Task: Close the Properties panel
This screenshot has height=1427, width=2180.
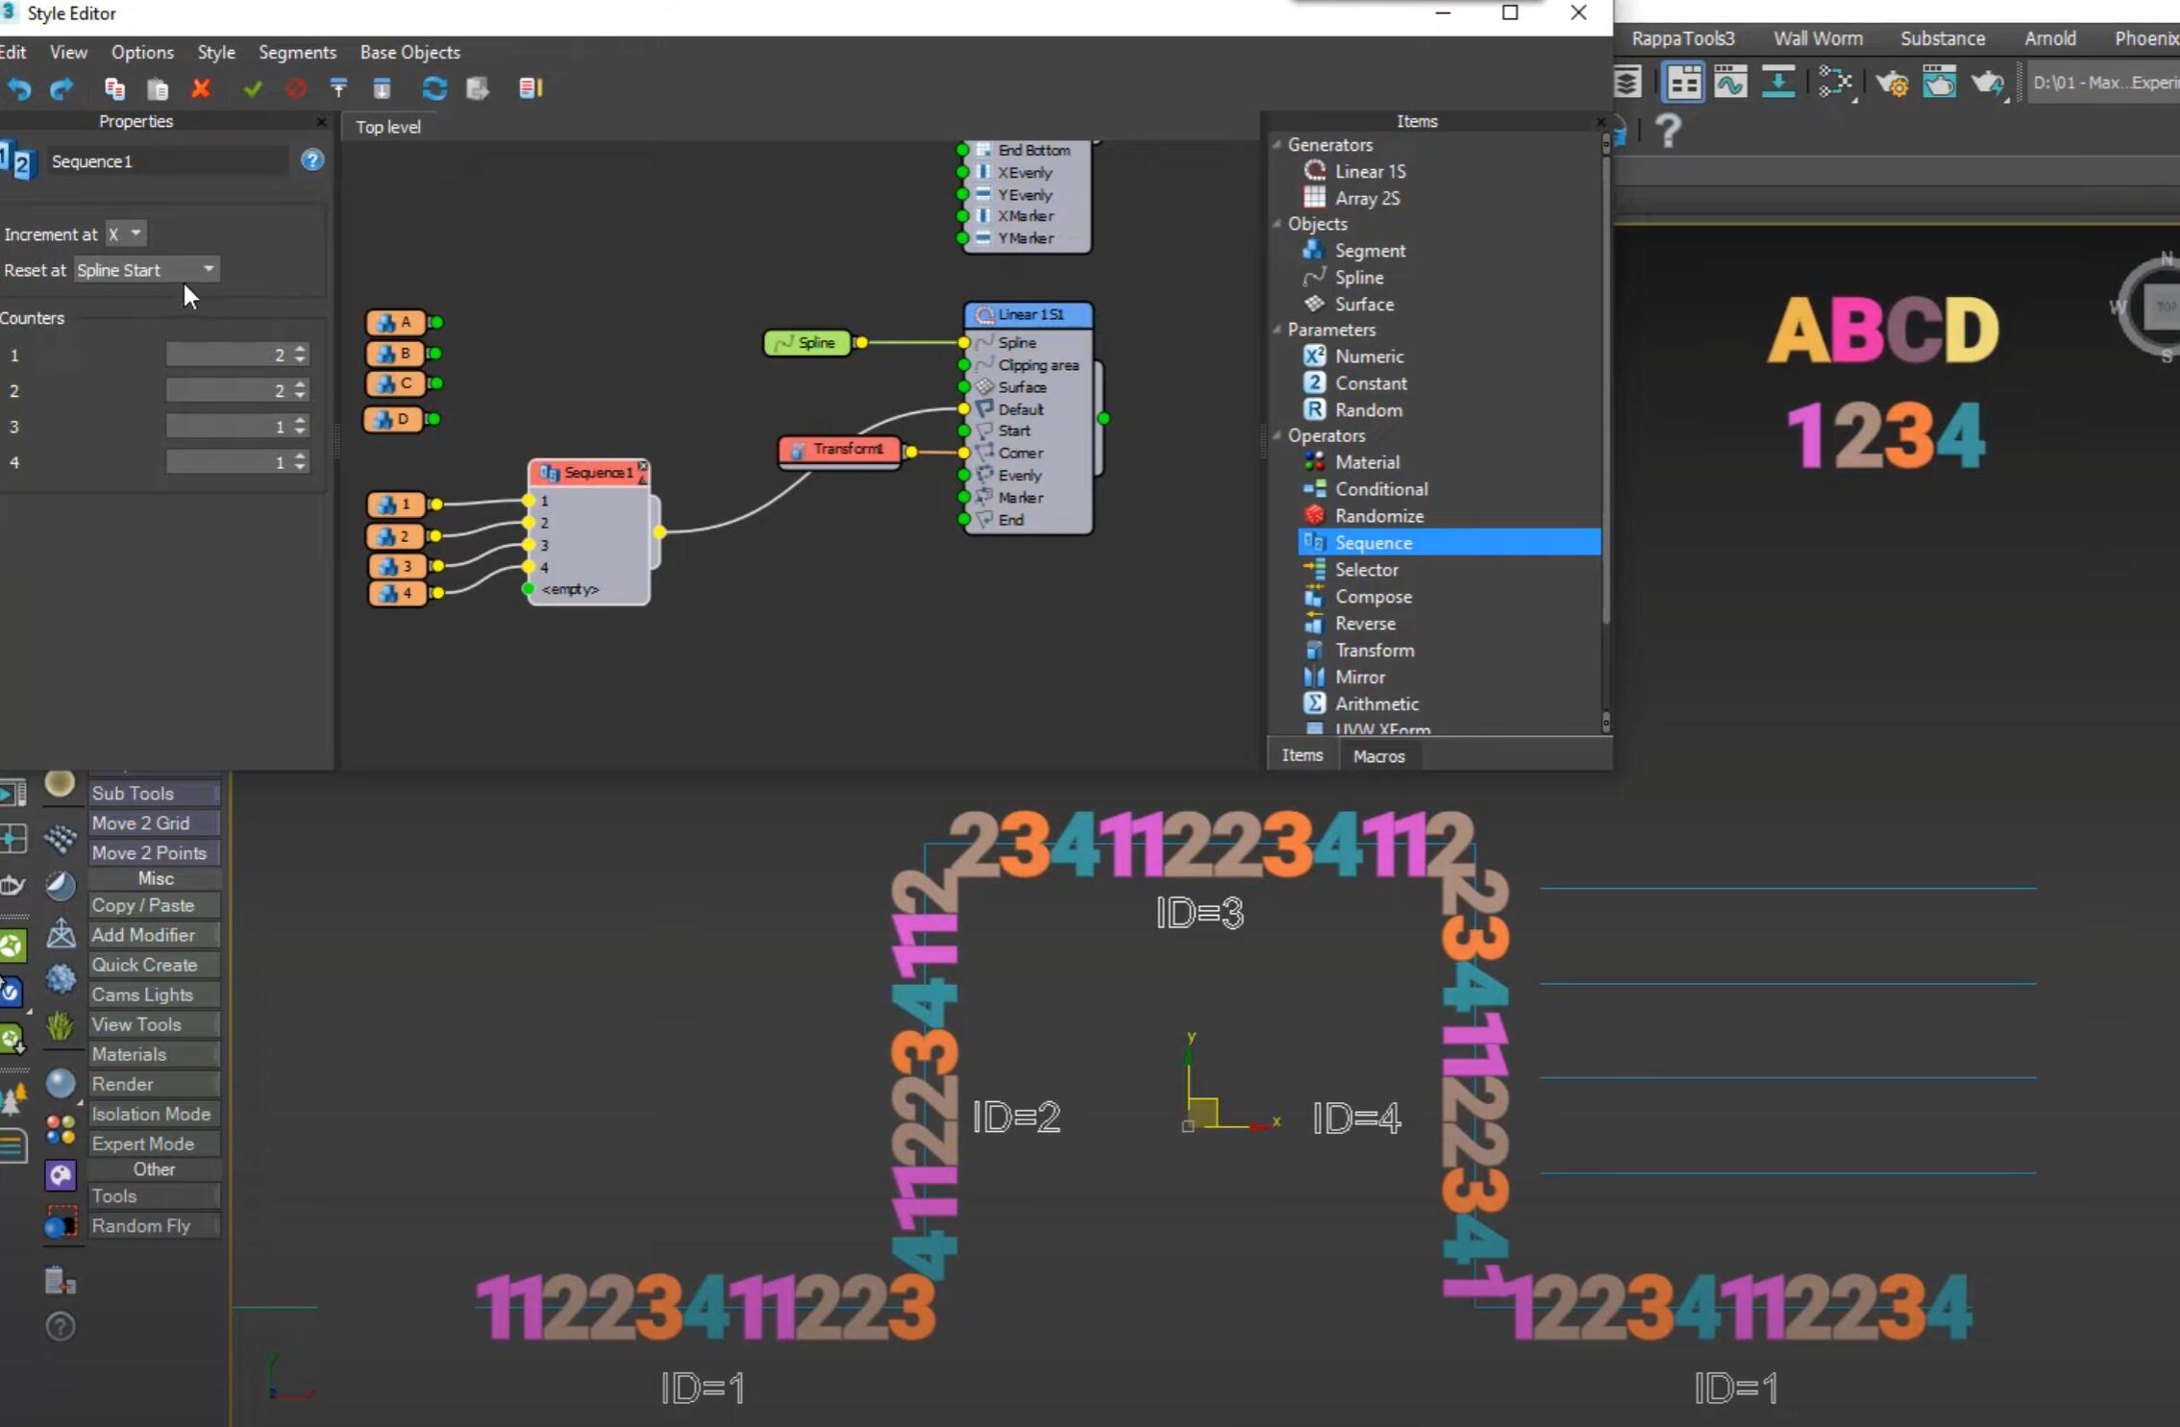Action: point(321,122)
